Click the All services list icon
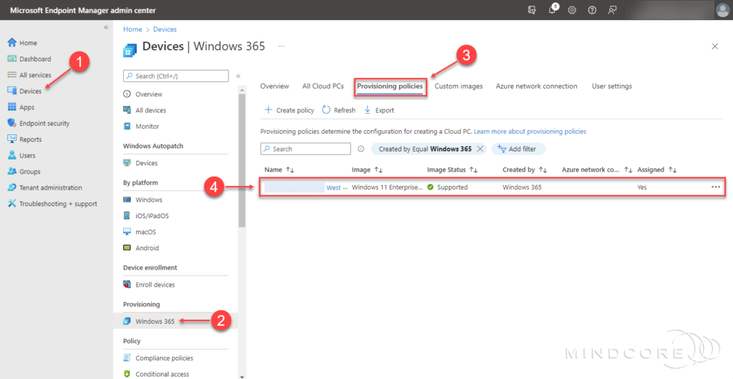 pos(12,74)
